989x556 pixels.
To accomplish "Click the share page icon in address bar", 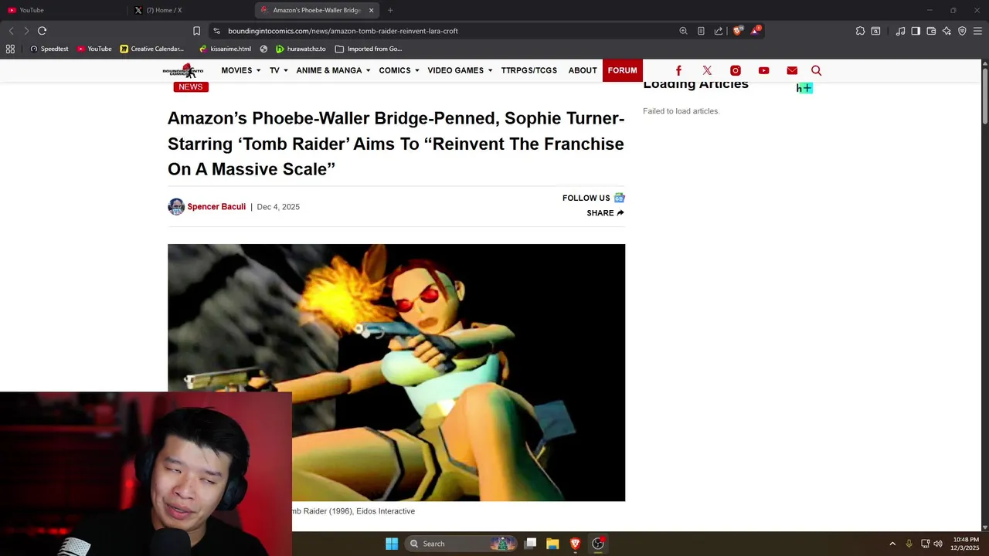I will (x=719, y=31).
